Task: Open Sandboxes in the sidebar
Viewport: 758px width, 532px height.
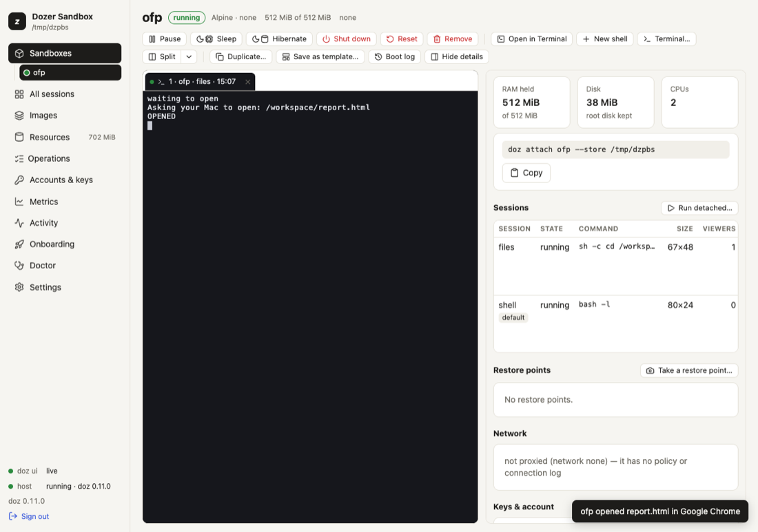Action: pos(65,53)
